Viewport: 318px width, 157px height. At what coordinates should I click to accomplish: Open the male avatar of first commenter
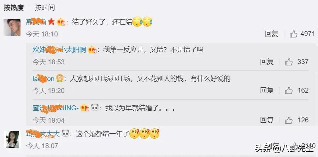click(12, 27)
